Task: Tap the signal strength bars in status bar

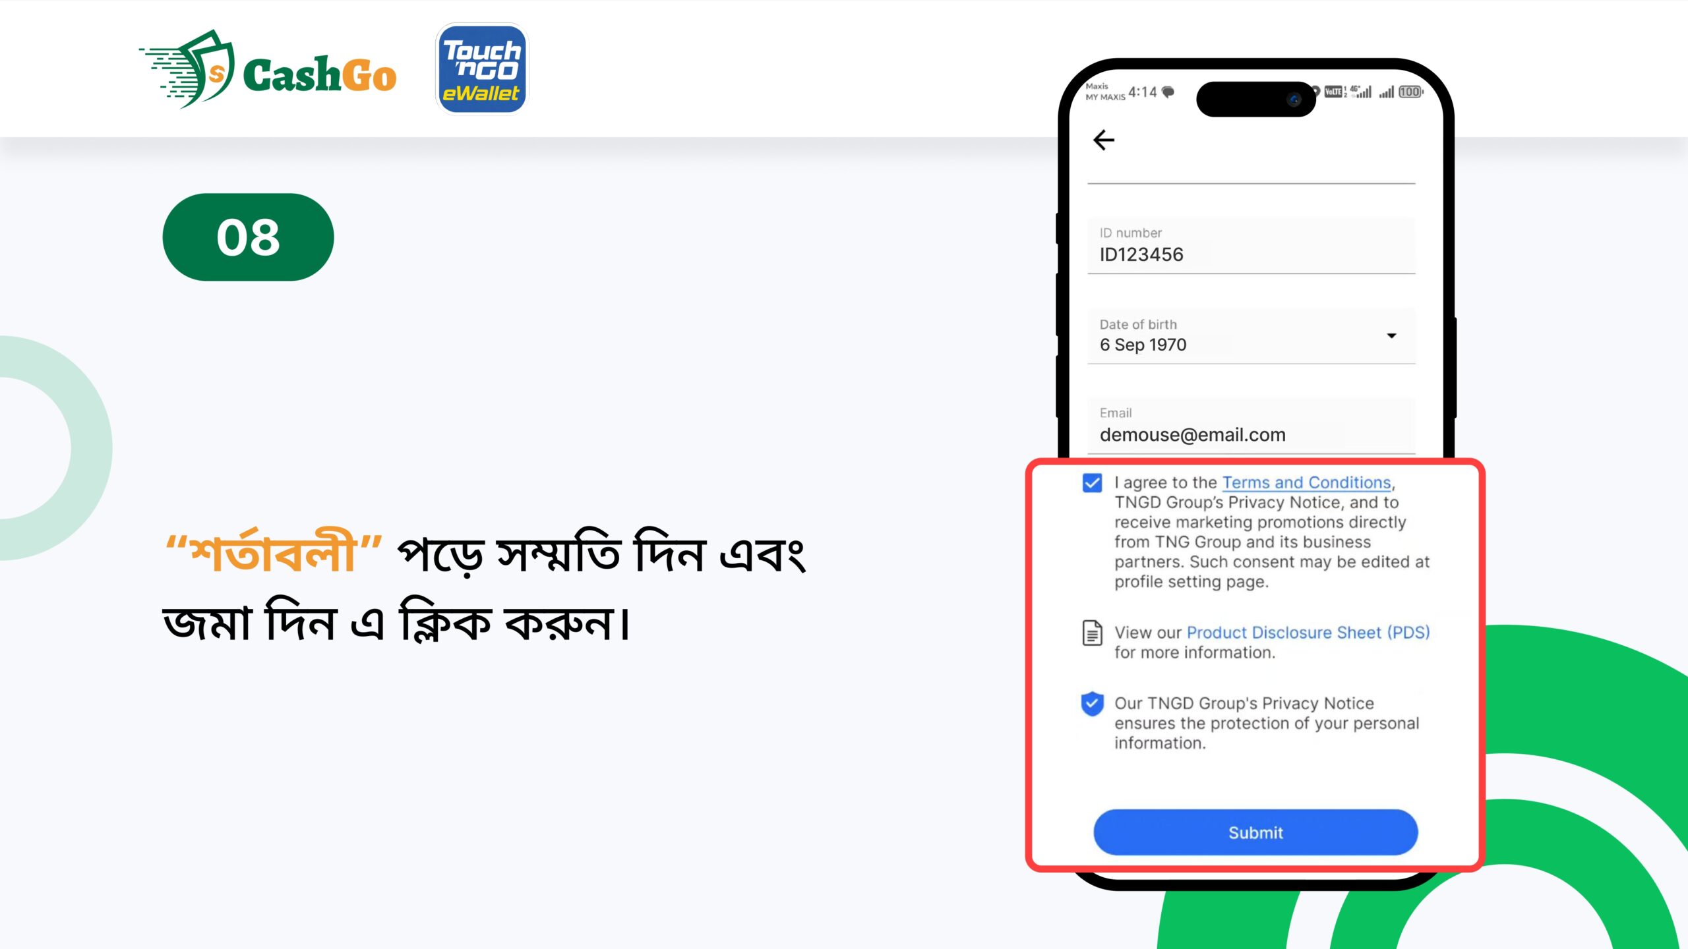Action: tap(1386, 92)
